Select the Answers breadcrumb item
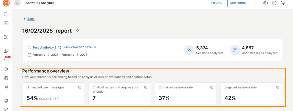Screen dimensions: 293x111 (32, 3)
